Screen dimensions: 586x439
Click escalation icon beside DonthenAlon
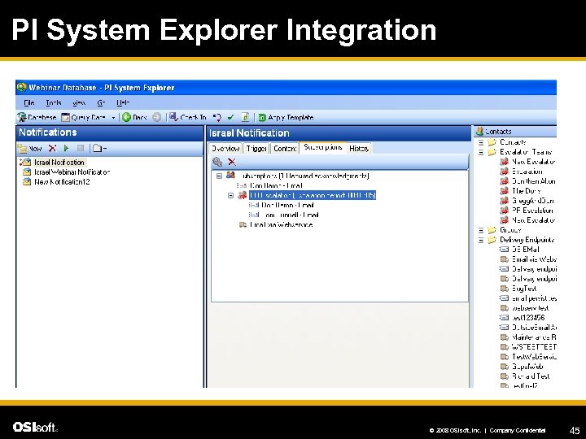pos(504,181)
